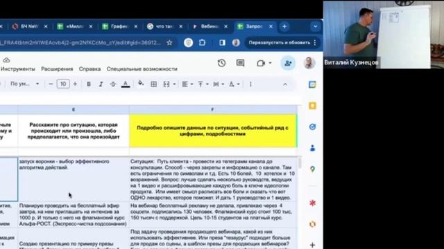
Task: Select cell starting with запуск воронки
Action: [74, 179]
